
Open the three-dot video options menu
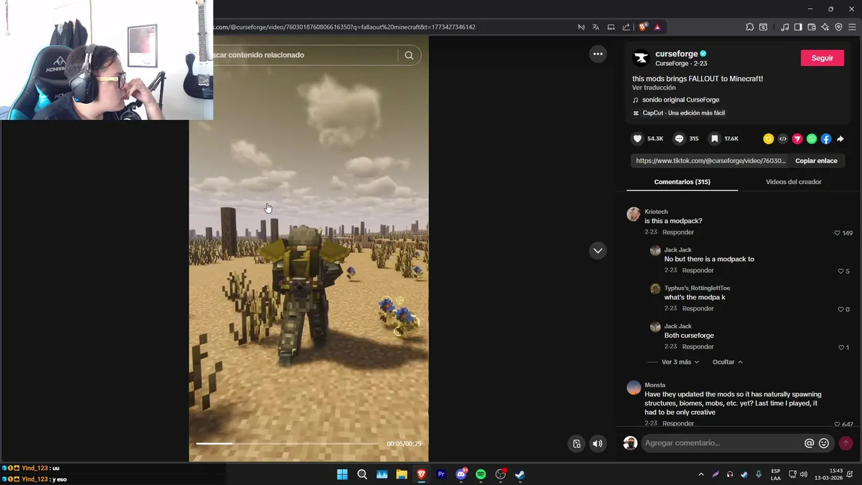597,54
